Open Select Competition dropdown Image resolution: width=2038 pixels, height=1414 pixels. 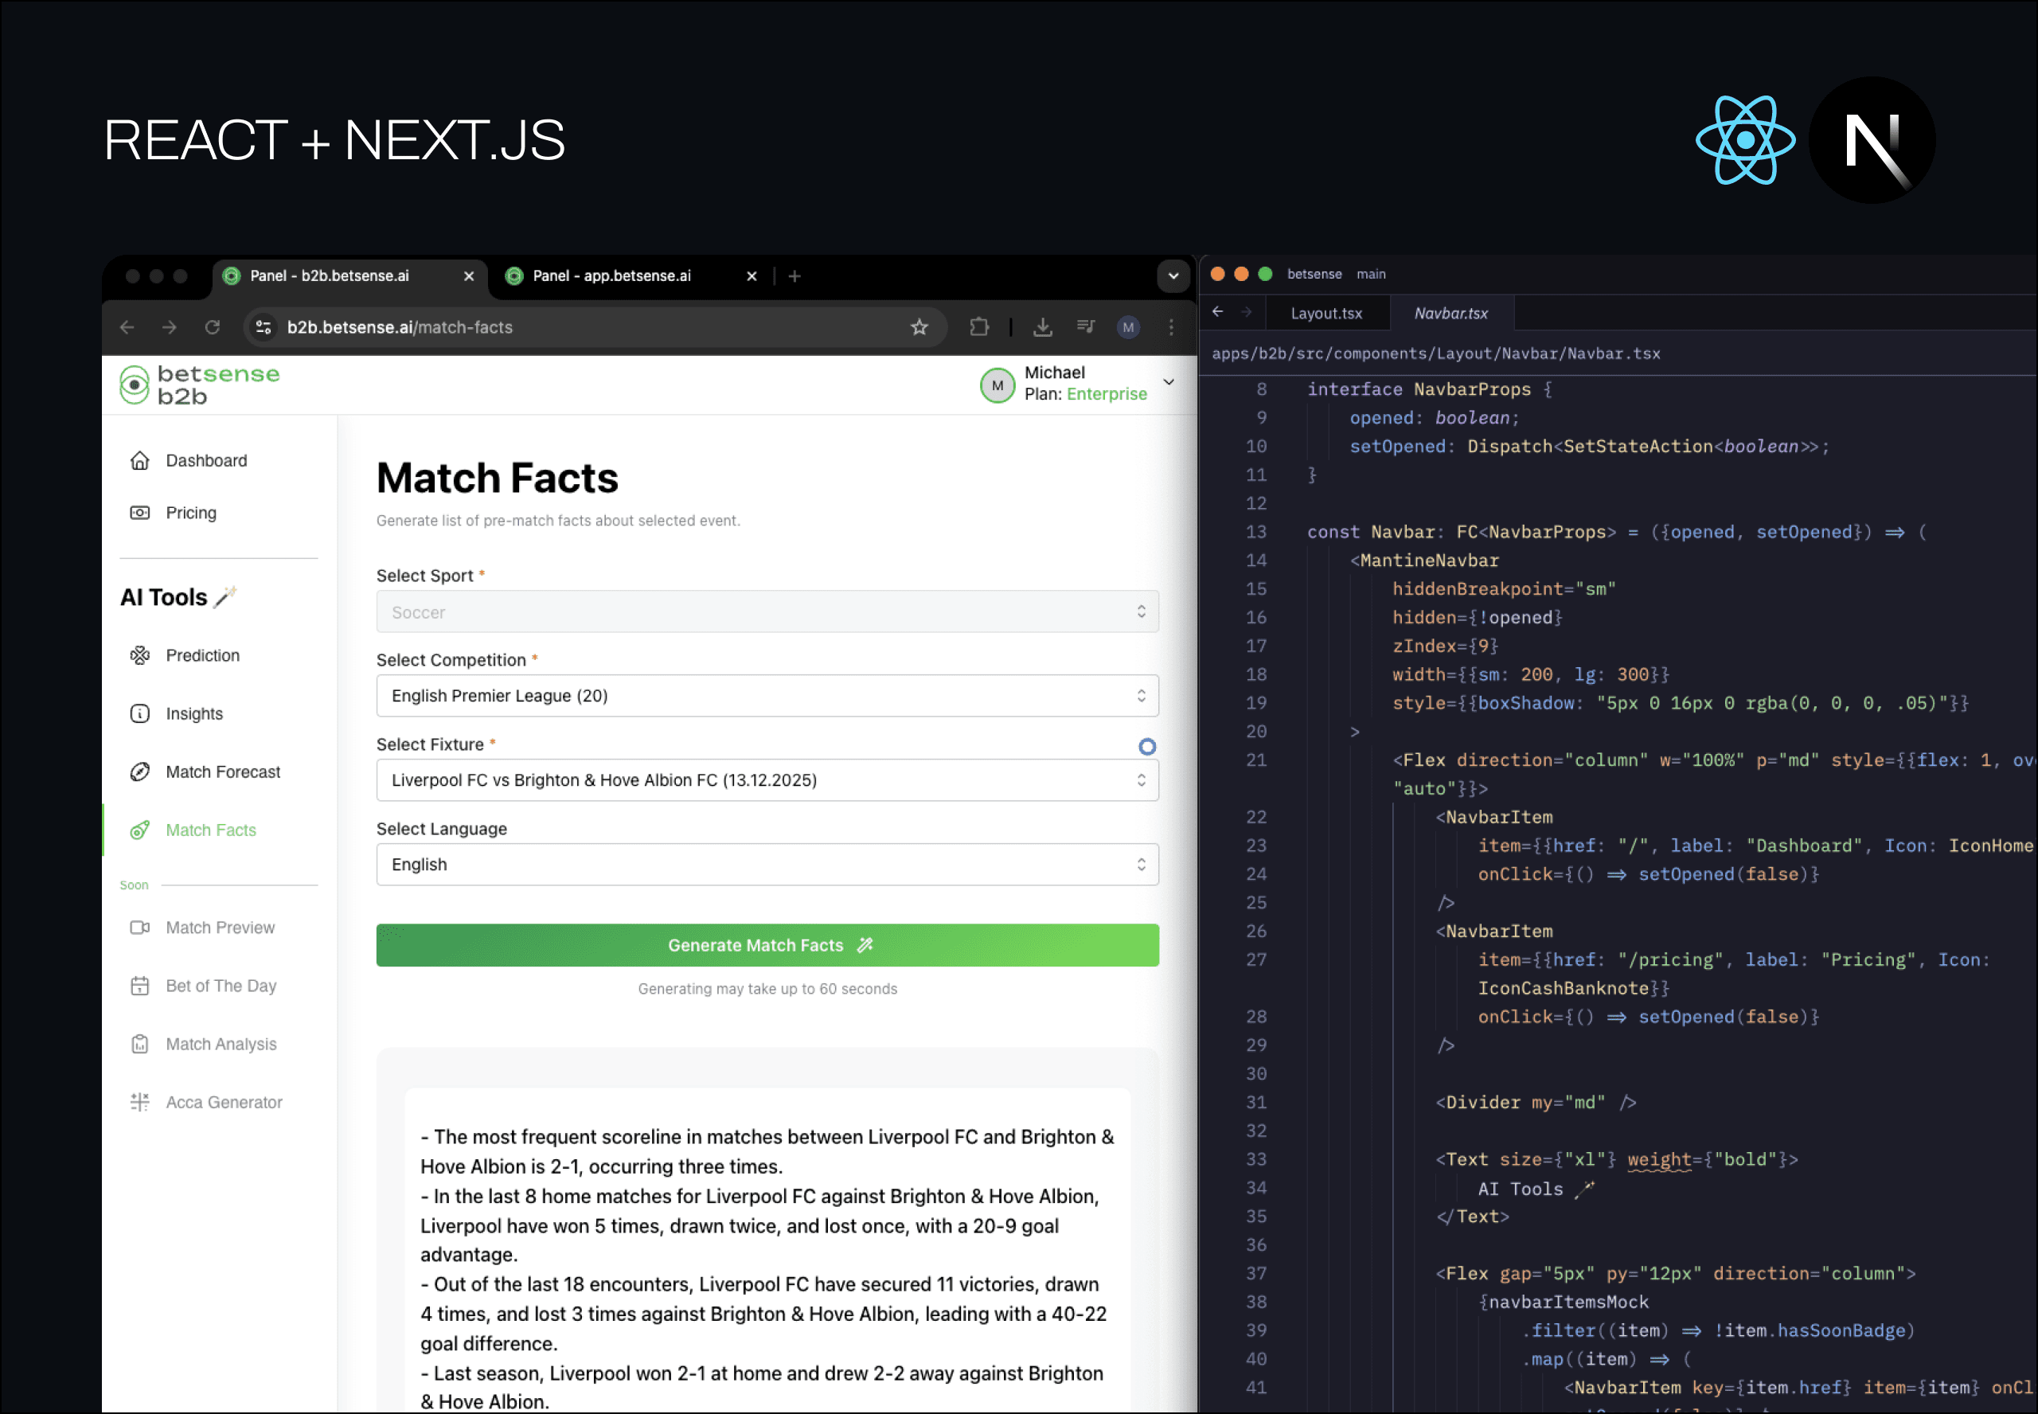(767, 696)
